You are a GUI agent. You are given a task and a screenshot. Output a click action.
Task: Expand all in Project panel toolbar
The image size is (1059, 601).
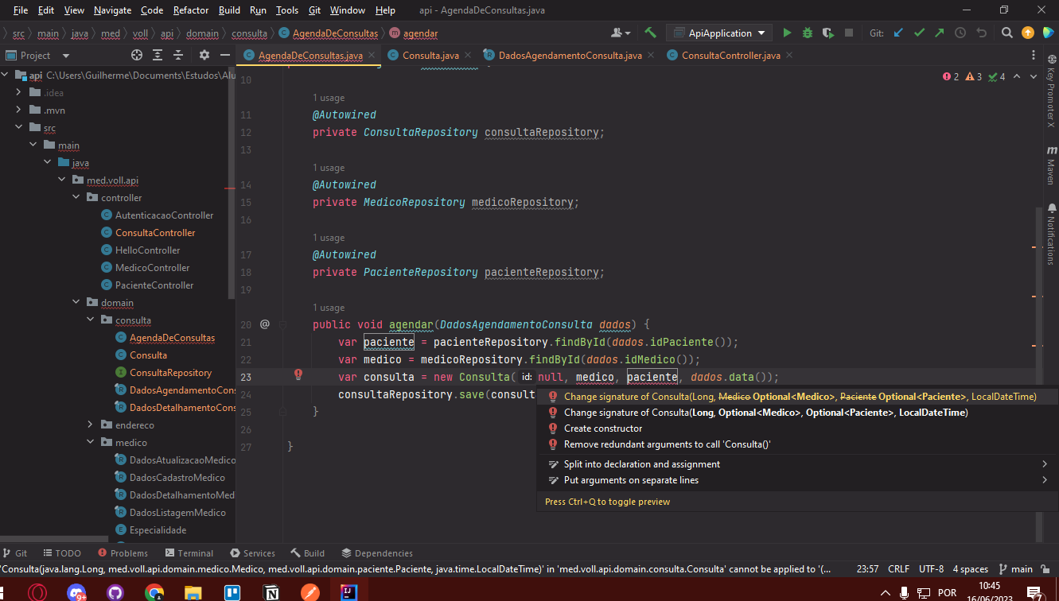158,55
